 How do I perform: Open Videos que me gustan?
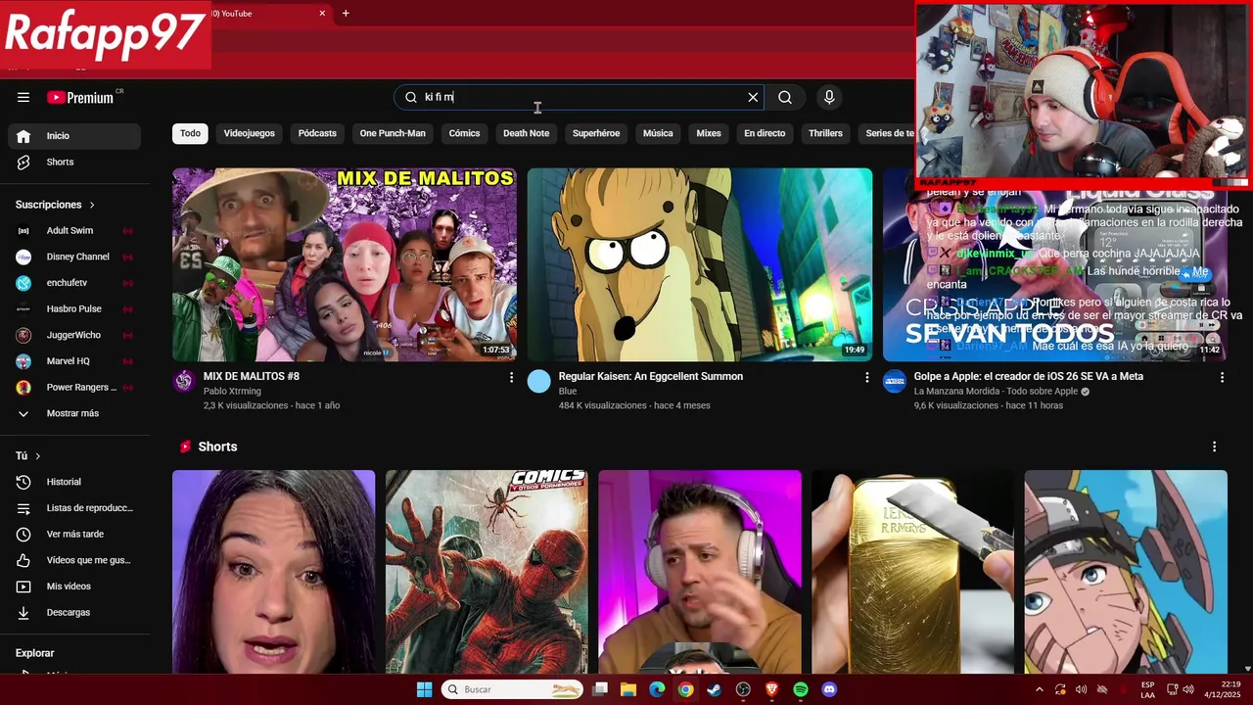[x=74, y=560]
